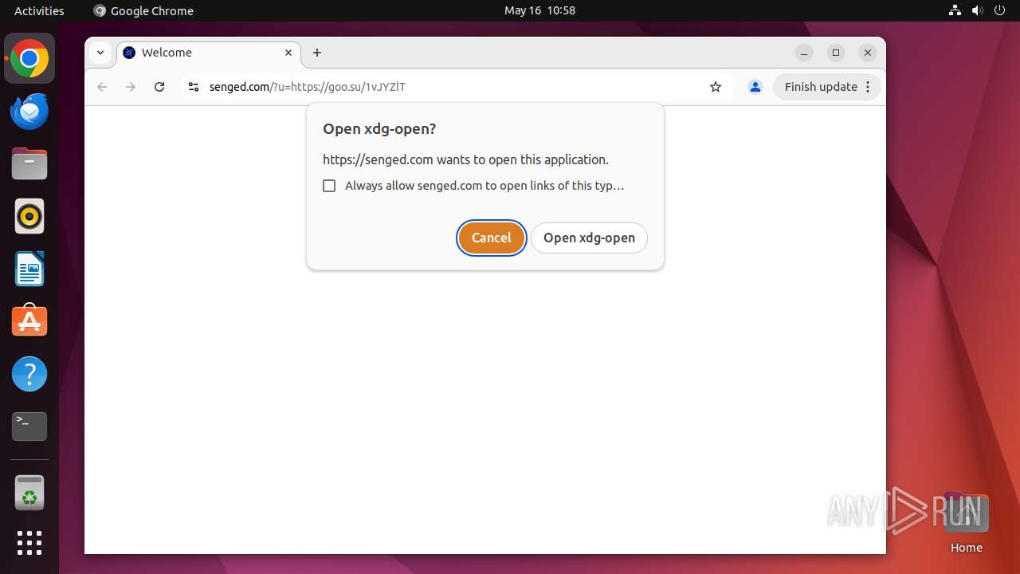Maximize the Chrome window
The height and width of the screenshot is (574, 1020).
(x=836, y=53)
